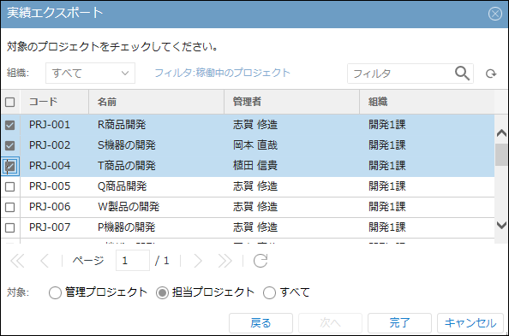Click the scrollbar up arrow of the list
Image resolution: width=509 pixels, height=336 pixels.
(501, 133)
